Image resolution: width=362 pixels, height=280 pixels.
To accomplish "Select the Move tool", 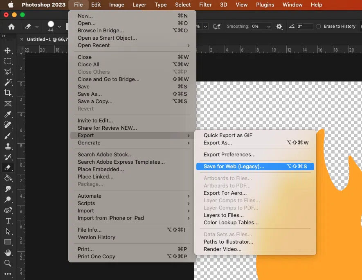I will point(8,50).
